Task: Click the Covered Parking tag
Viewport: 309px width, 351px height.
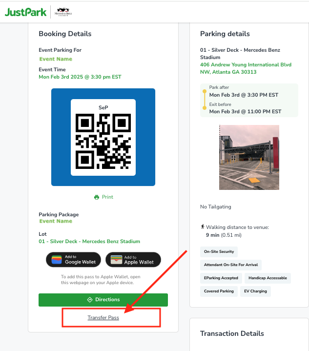Action: click(219, 291)
